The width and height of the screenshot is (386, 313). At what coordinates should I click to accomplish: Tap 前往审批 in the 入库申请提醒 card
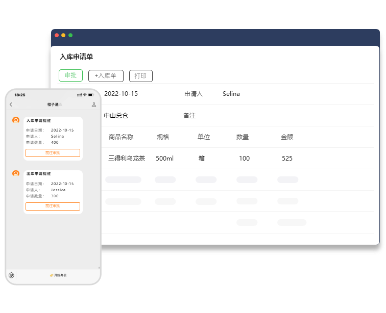coord(53,153)
